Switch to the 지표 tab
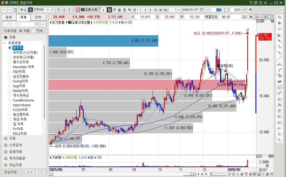 click(x=23, y=17)
